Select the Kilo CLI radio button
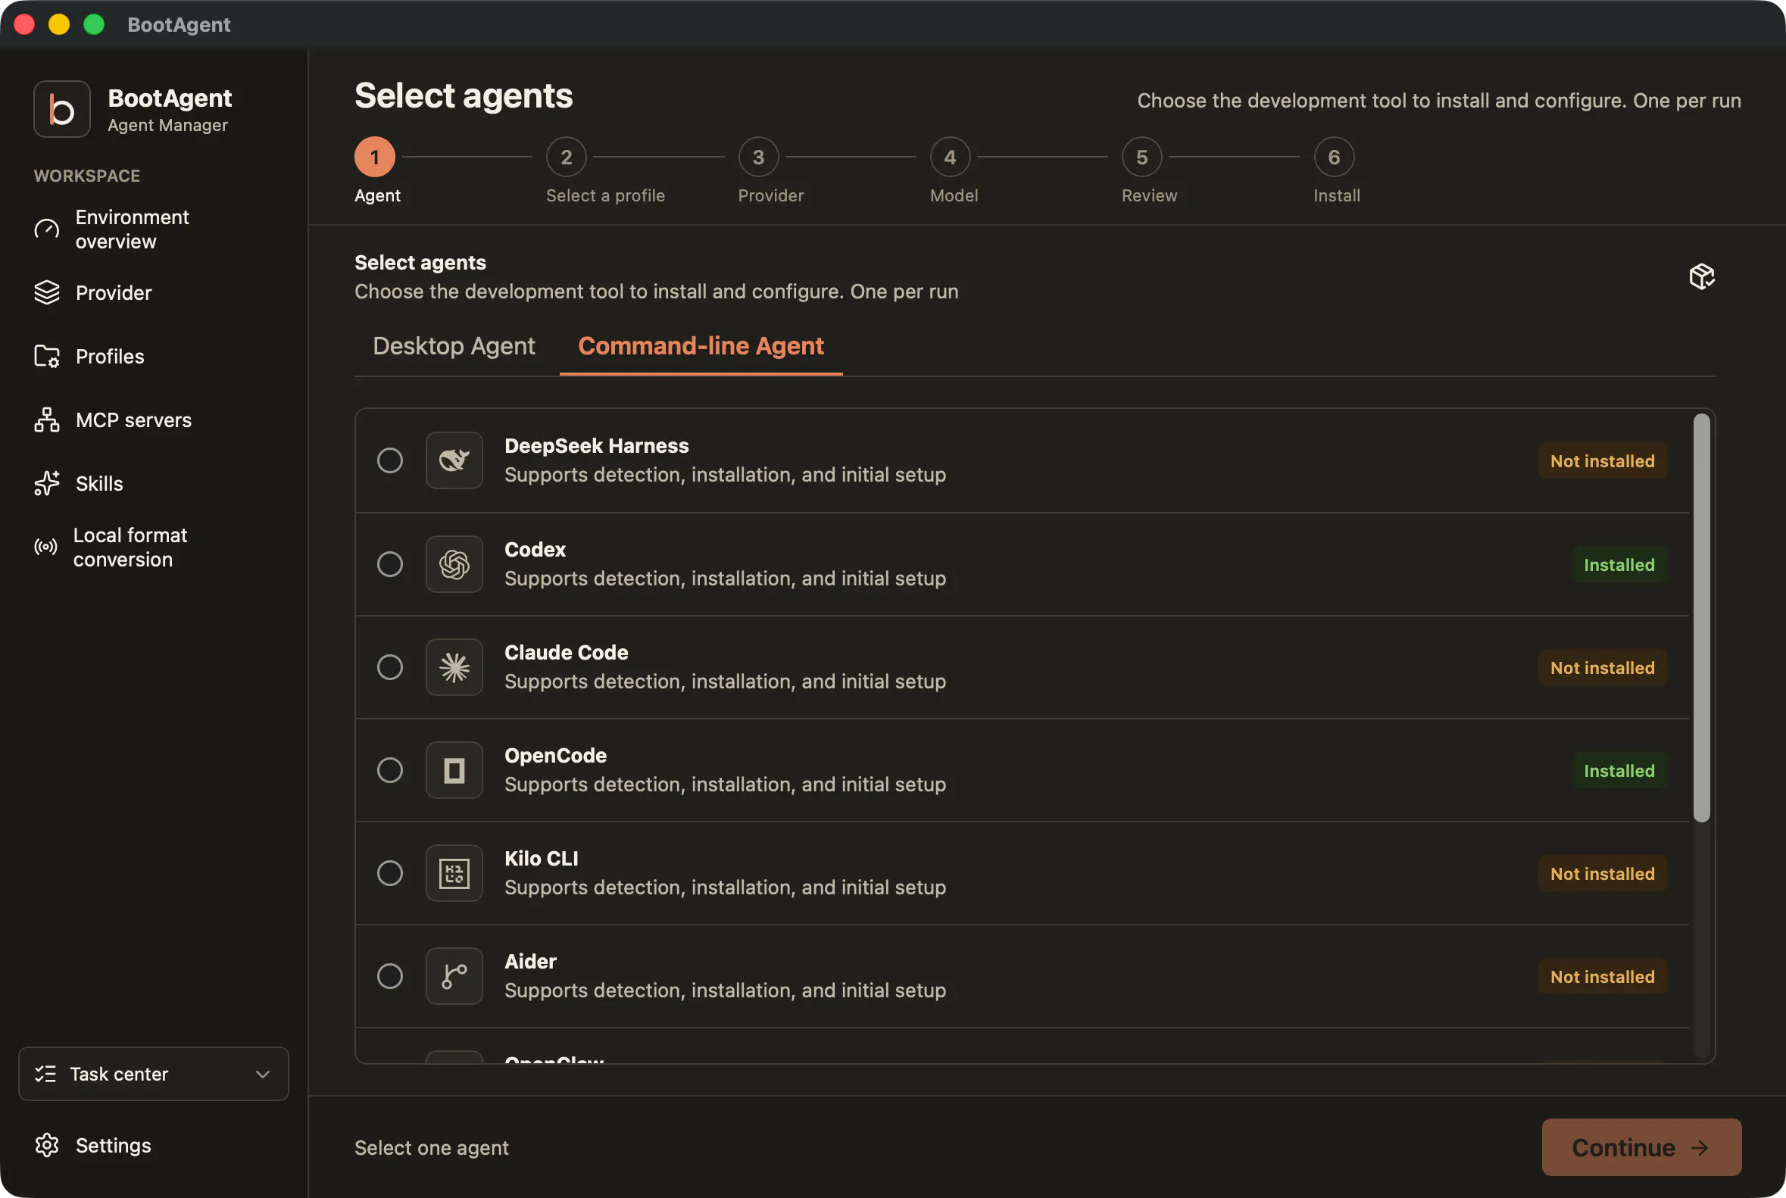This screenshot has height=1198, width=1786. pos(390,874)
